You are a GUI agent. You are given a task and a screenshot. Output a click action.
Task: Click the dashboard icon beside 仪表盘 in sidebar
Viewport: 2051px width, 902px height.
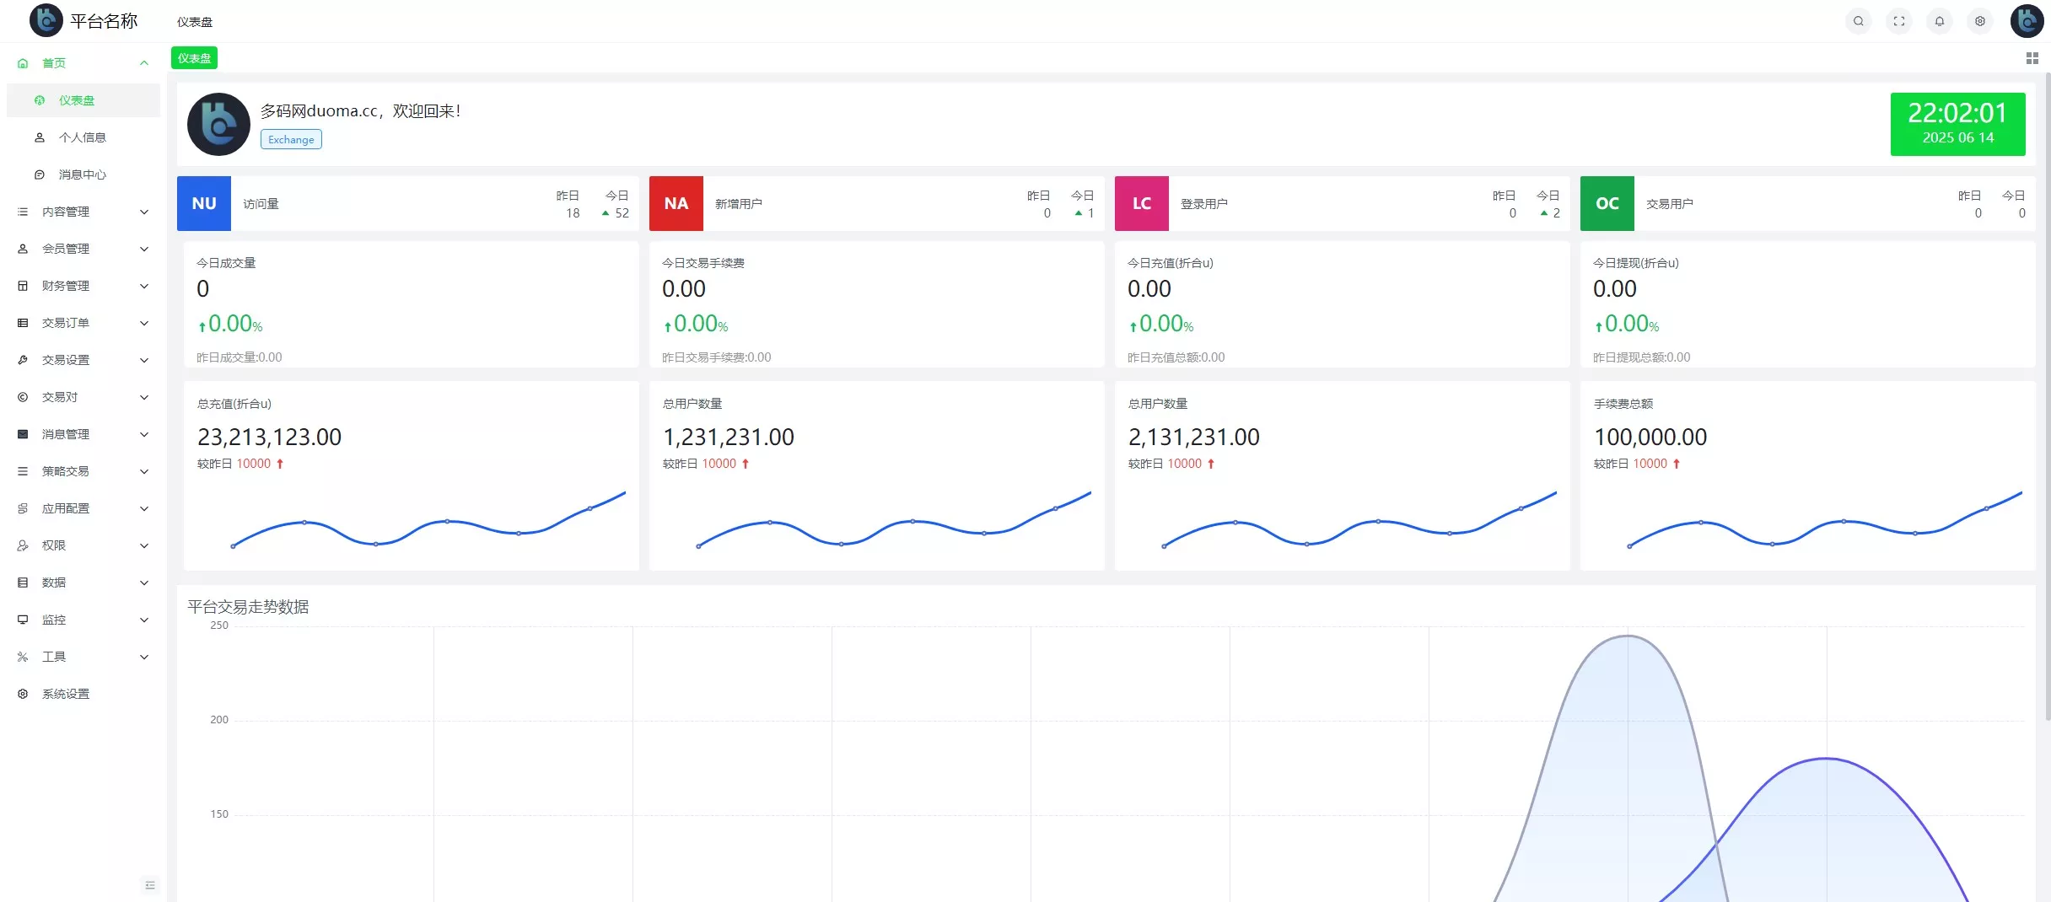[40, 100]
